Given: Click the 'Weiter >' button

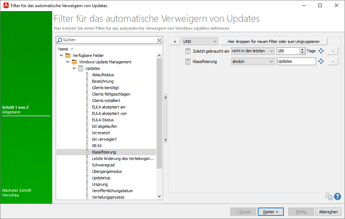Looking at the screenshot, I should tap(271, 211).
